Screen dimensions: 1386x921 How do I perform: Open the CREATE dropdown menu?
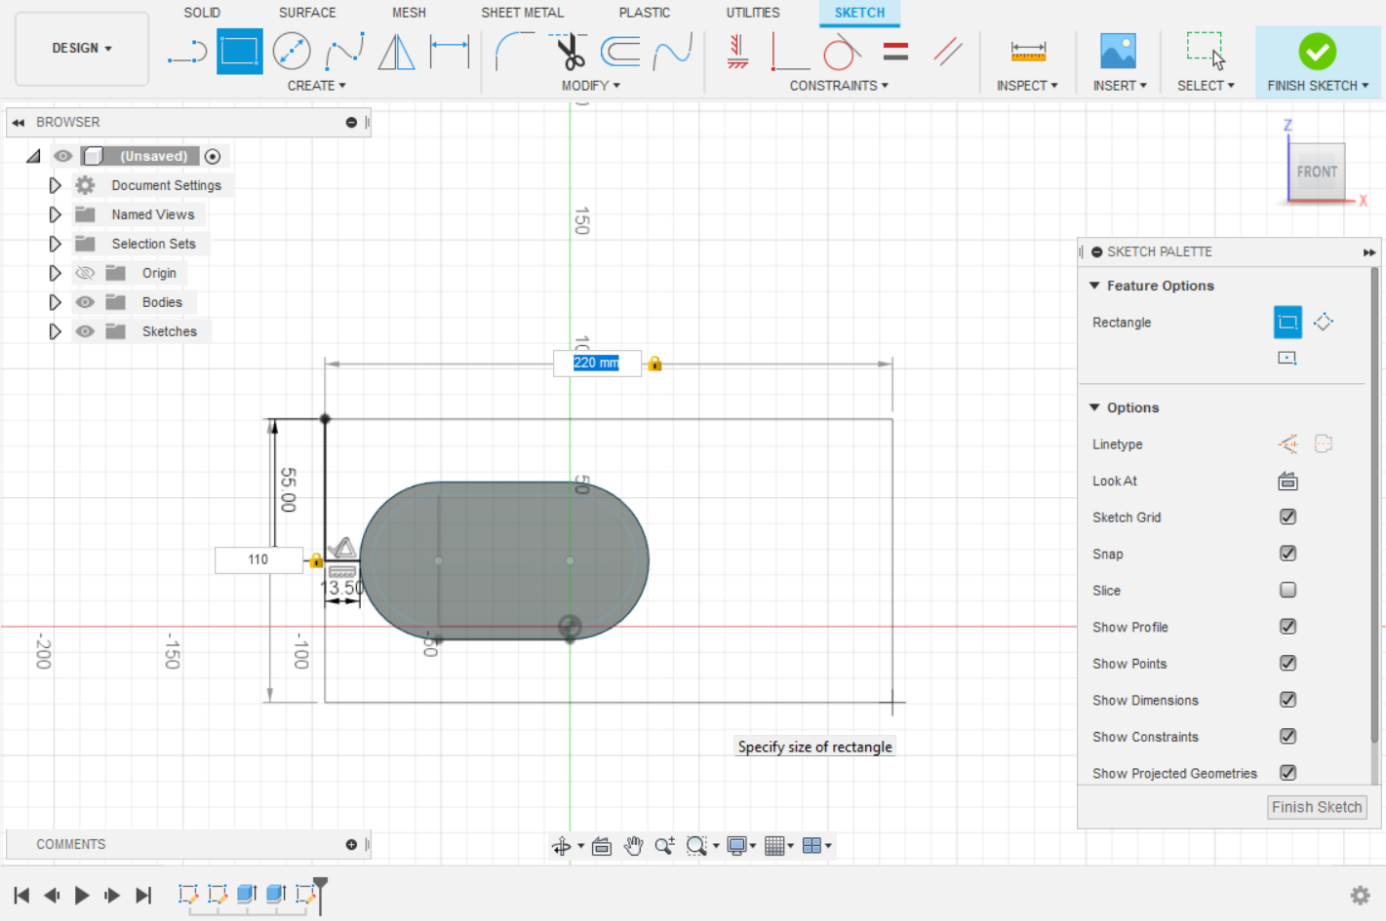(316, 85)
